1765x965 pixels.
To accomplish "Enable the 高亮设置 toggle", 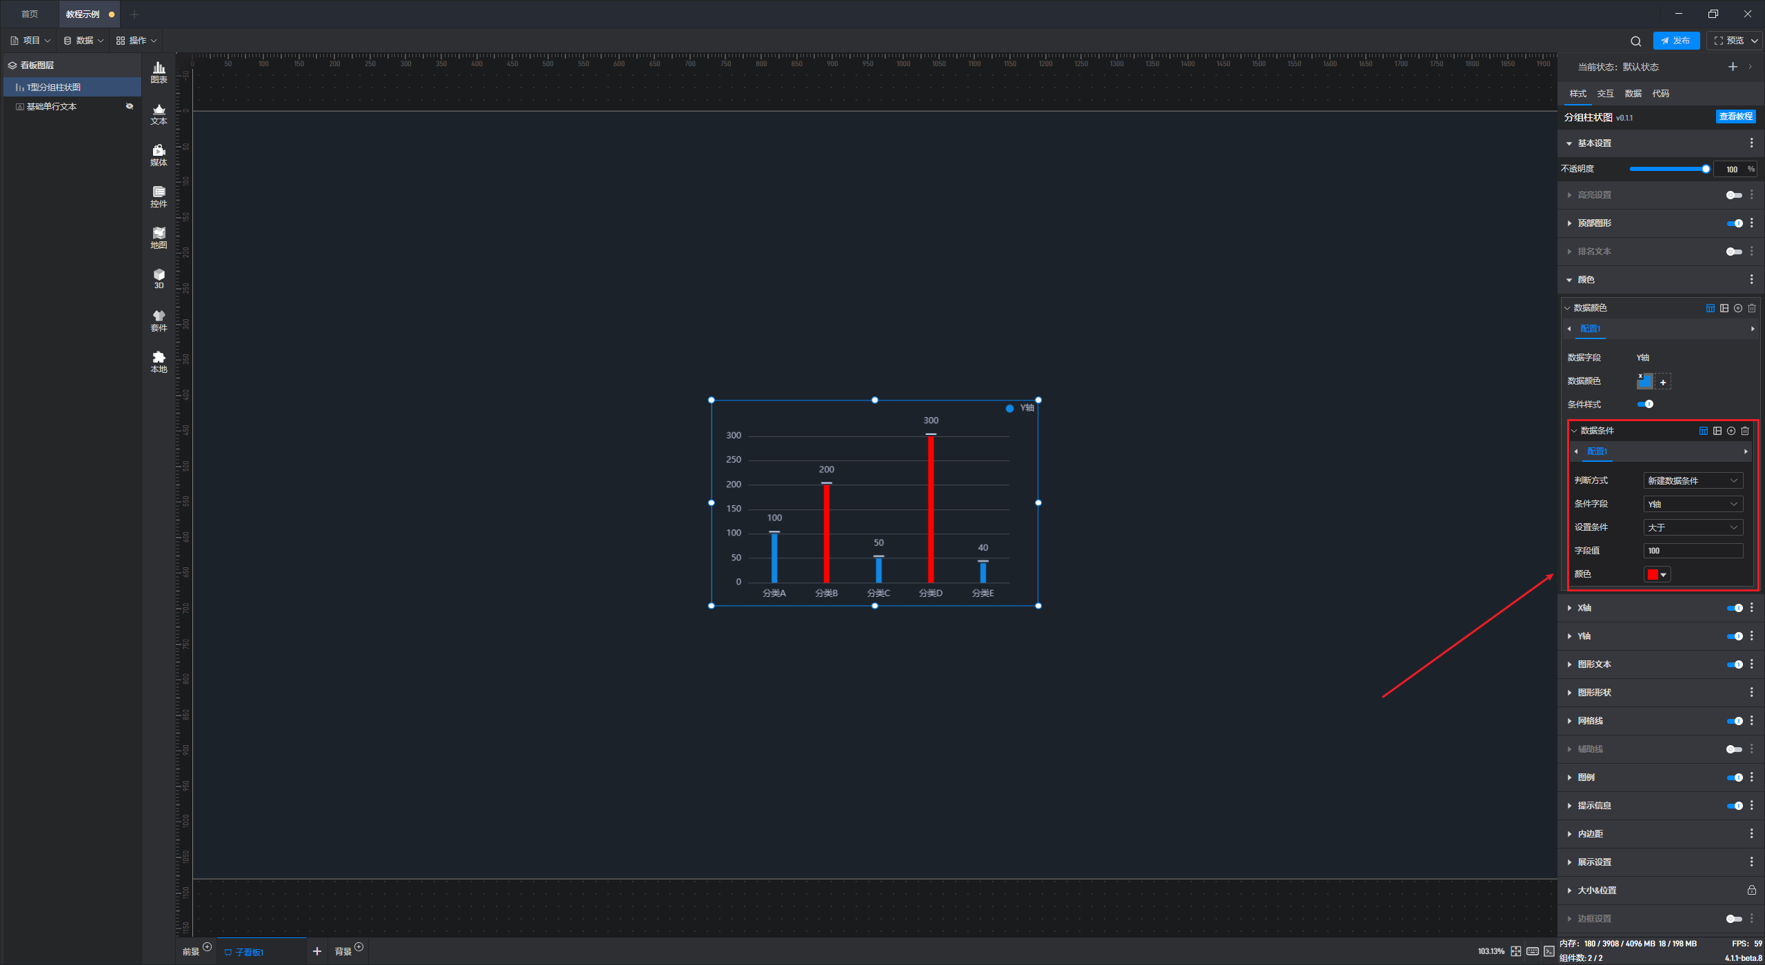I will [1733, 195].
